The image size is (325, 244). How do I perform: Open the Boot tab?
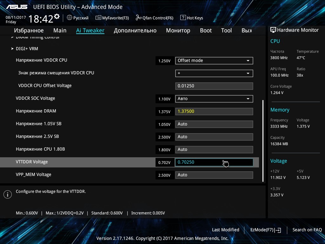coord(206,30)
